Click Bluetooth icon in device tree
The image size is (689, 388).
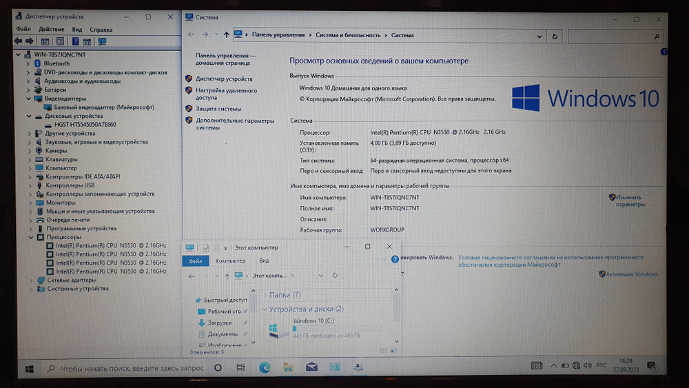(x=37, y=63)
